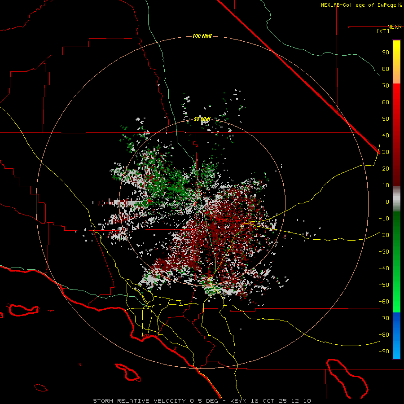
Task: Click the -30 knot scale label
Action: click(x=384, y=252)
